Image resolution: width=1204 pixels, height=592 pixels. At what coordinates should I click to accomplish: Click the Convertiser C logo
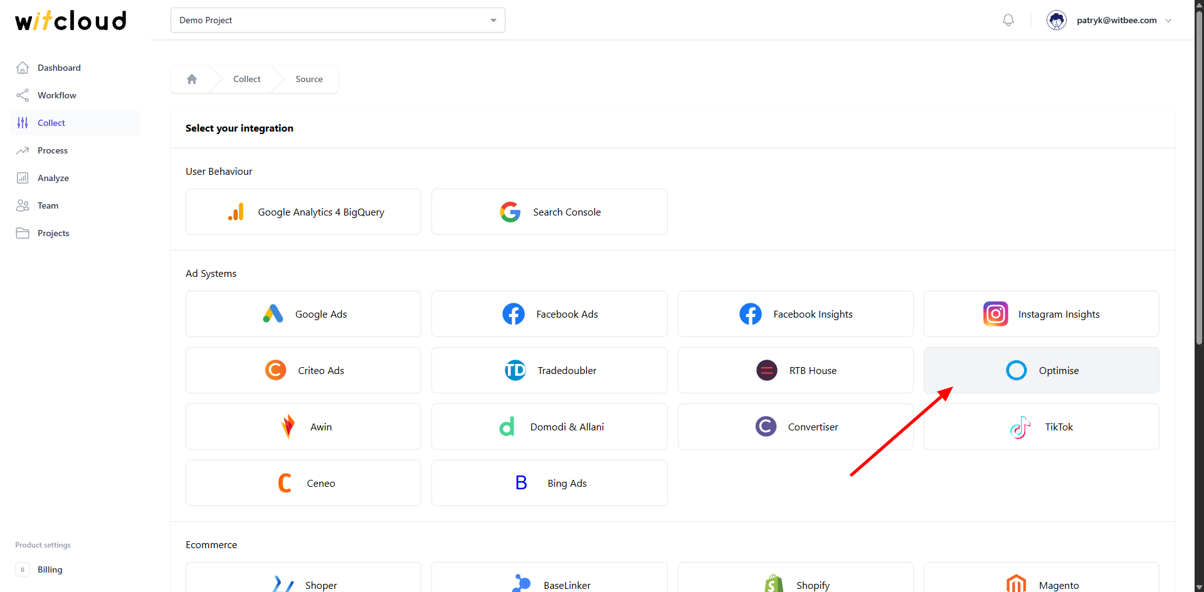click(766, 427)
